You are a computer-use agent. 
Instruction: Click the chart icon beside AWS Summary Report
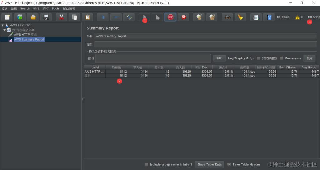click(x=11, y=40)
